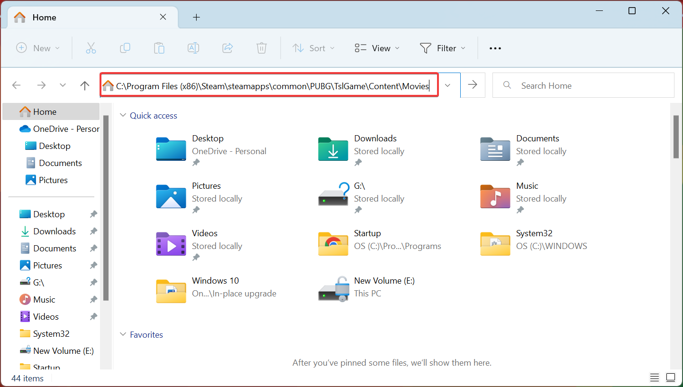683x387 pixels.
Task: Collapse the Quick access section
Action: coord(123,115)
